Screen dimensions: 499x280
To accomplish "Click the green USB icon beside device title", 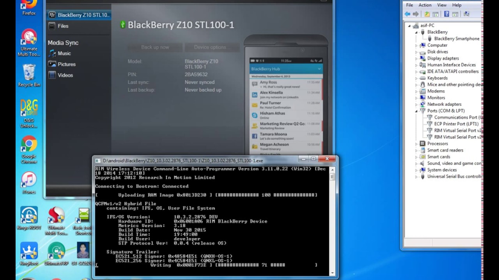I will point(122,25).
